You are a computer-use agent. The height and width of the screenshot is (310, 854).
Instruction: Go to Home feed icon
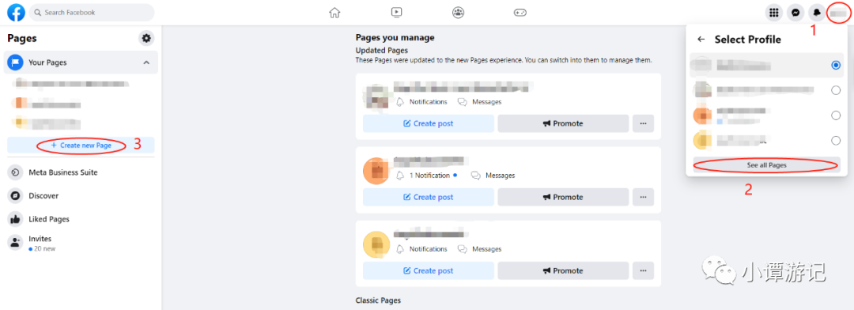[x=334, y=12]
